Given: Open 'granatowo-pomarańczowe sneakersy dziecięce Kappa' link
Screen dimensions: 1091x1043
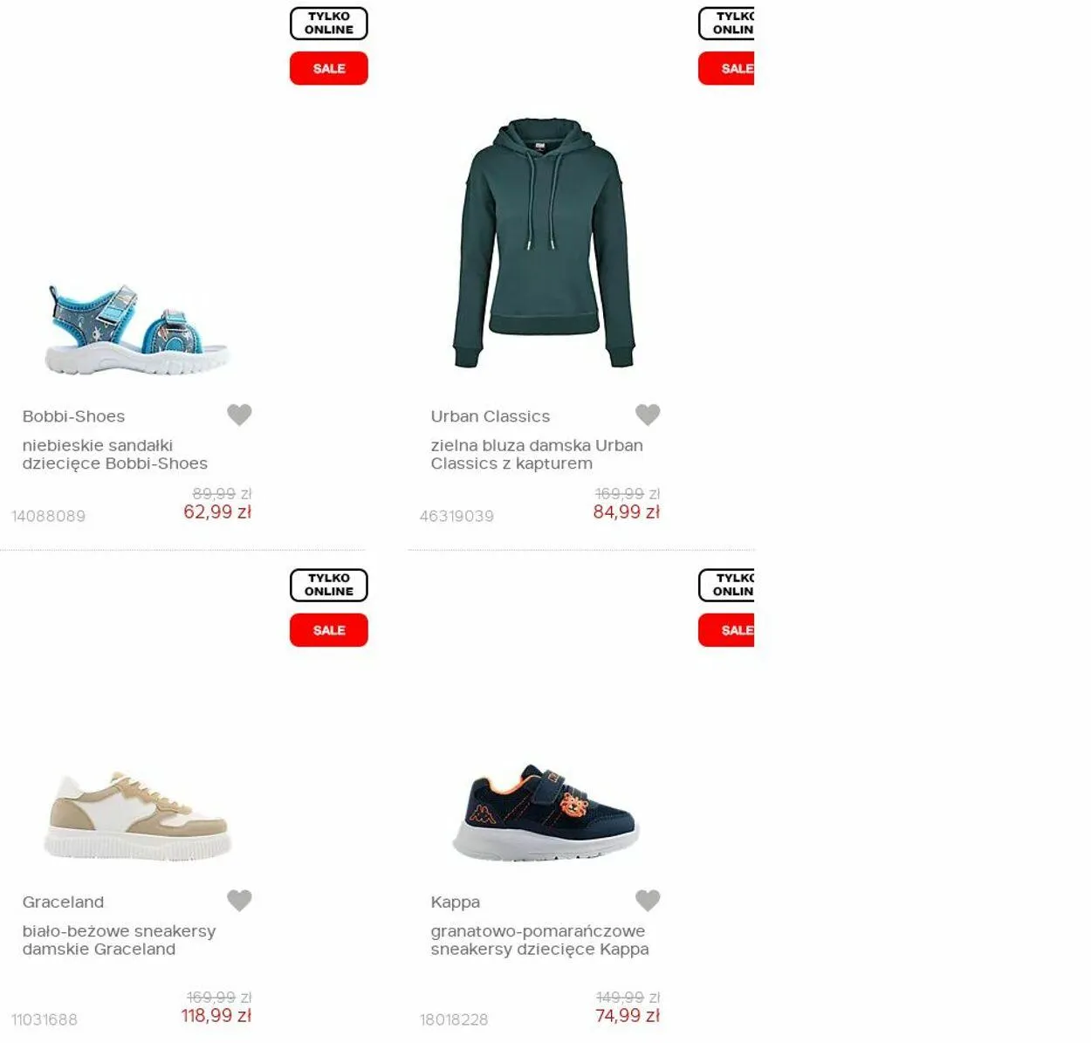Looking at the screenshot, I should (539, 940).
